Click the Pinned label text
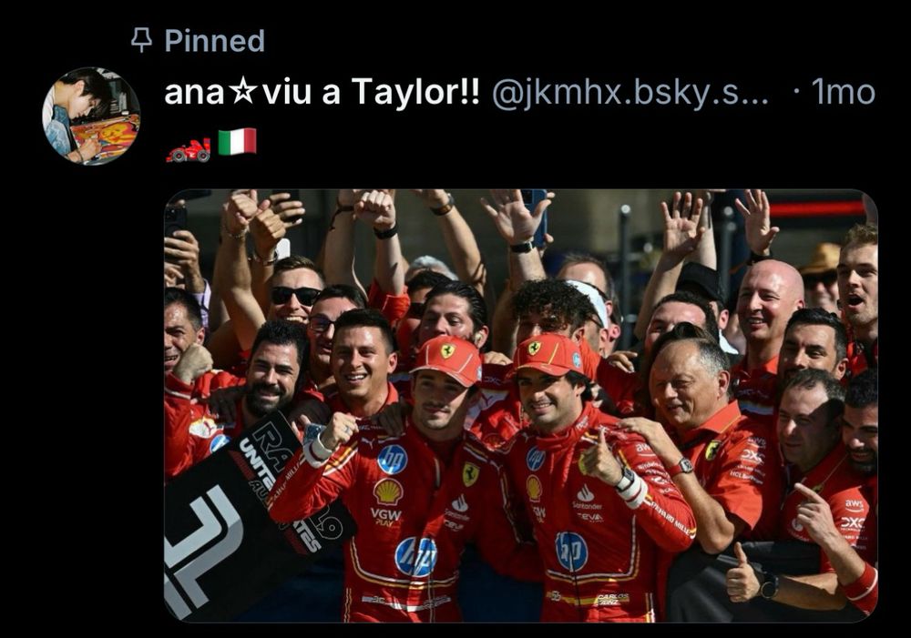This screenshot has height=638, width=911. point(214,41)
